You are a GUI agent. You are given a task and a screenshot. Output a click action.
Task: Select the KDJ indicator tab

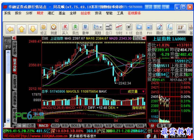[x=55, y=126]
